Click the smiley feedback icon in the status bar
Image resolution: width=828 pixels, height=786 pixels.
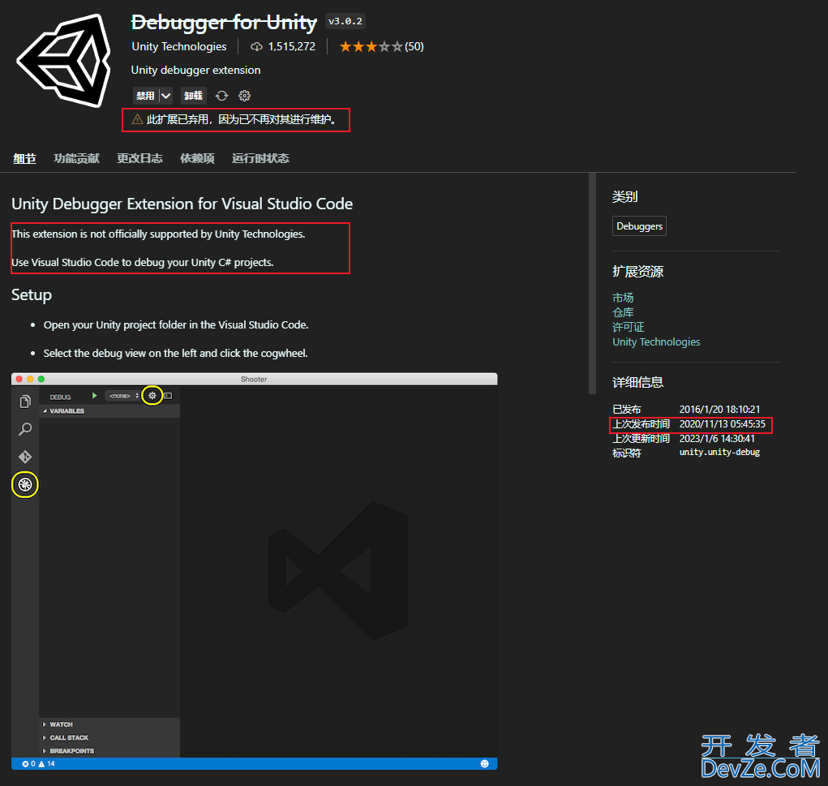point(484,764)
